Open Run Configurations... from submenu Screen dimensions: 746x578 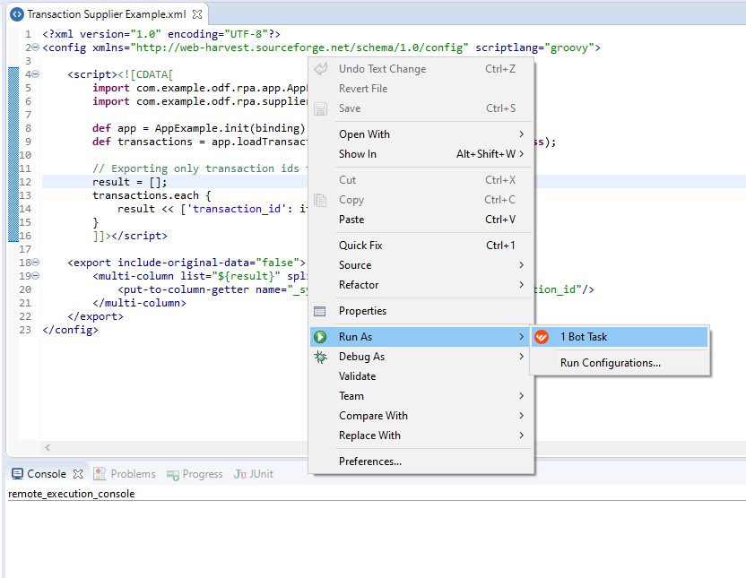coord(620,363)
